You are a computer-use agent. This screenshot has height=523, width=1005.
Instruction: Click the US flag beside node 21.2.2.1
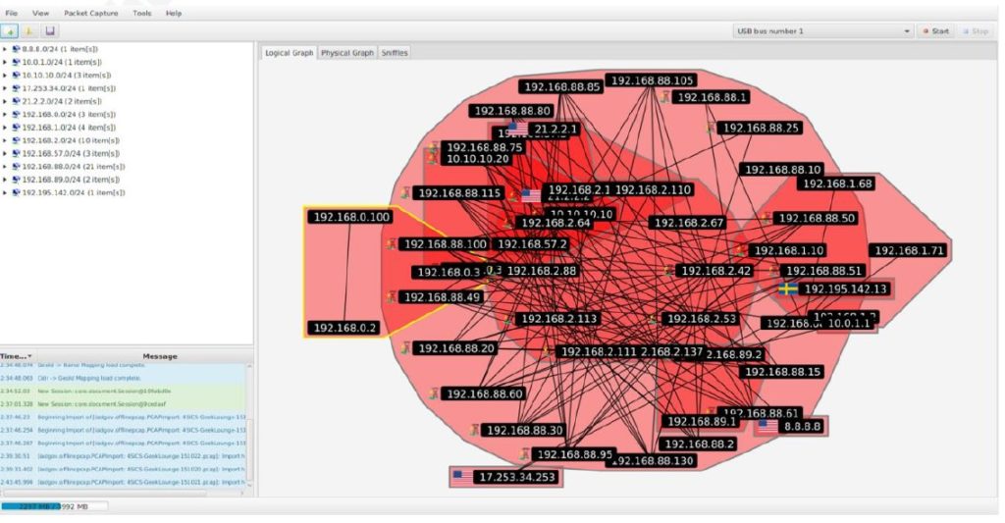tap(518, 130)
